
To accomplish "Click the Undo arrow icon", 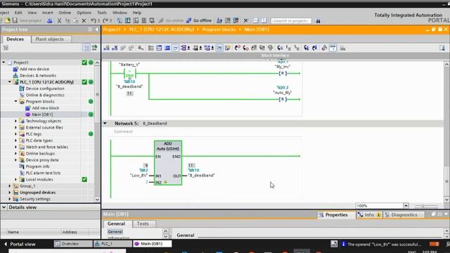I will point(94,20).
